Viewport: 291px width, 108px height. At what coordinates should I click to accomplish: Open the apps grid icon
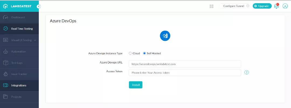coord(212,6)
